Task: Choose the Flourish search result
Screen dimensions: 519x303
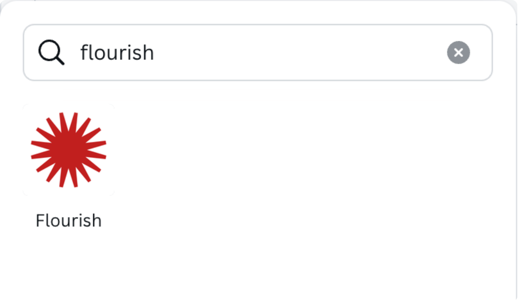Action: pos(68,150)
